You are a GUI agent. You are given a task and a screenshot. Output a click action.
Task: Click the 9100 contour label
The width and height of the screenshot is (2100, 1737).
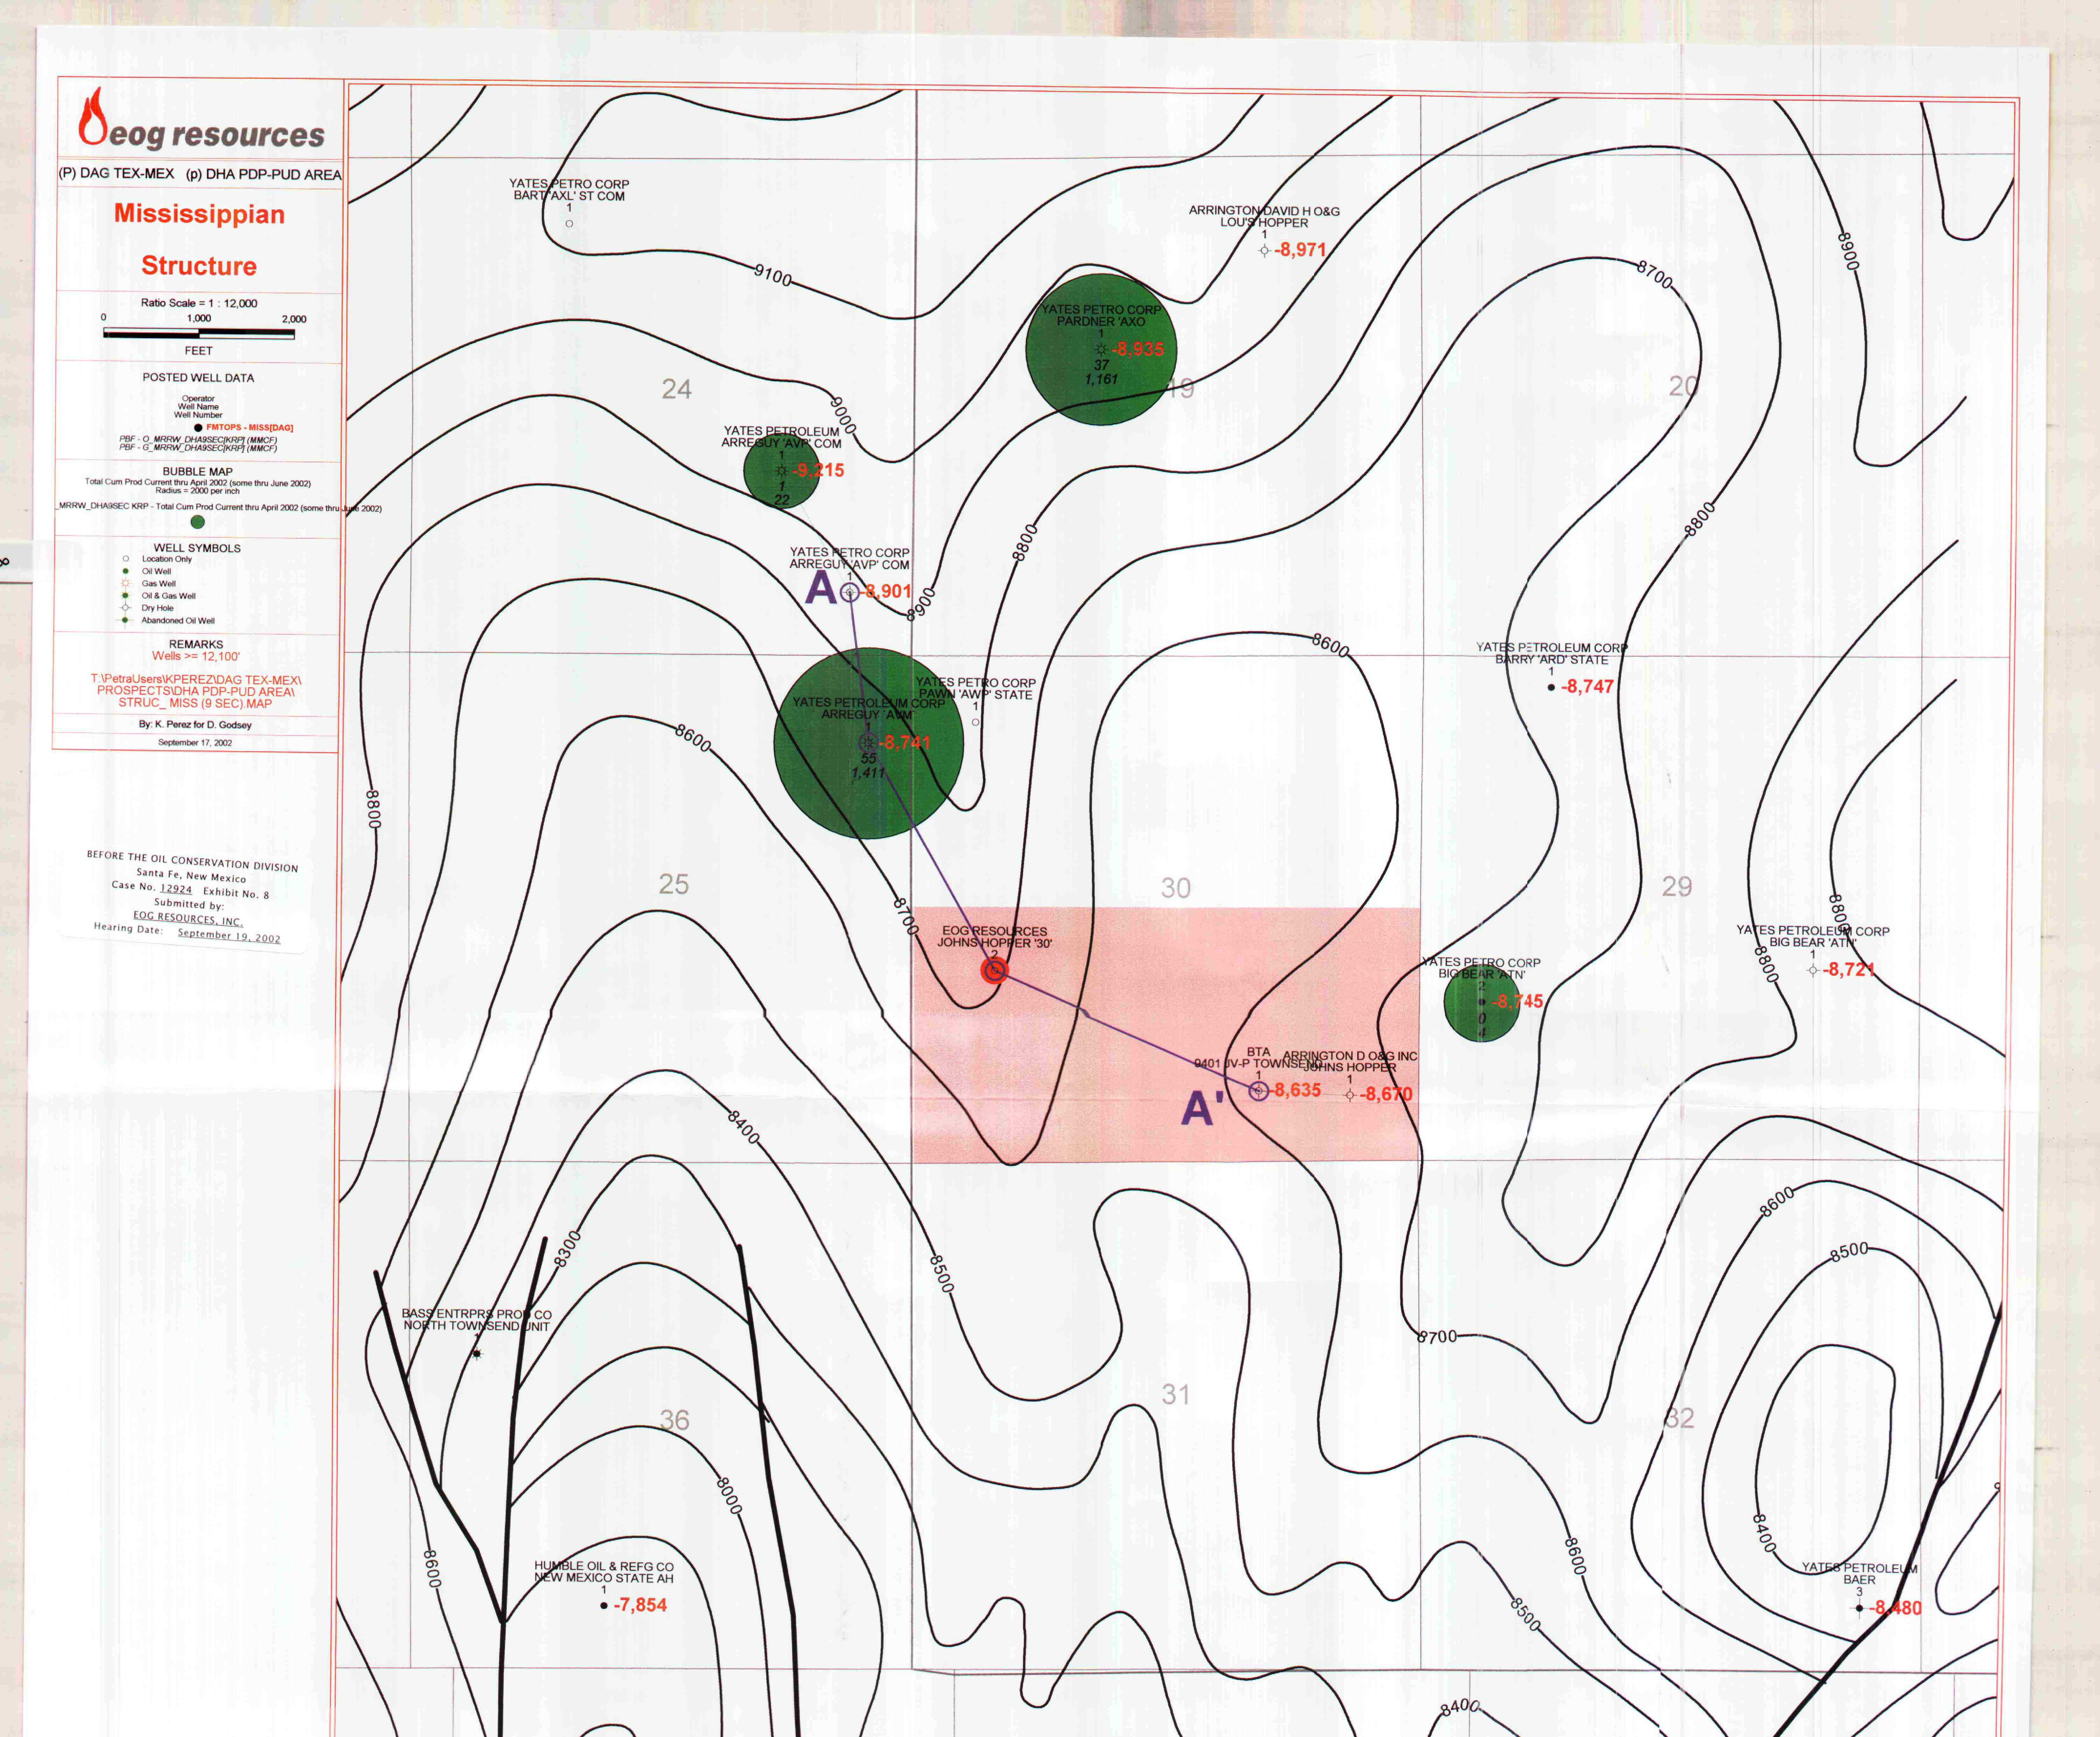(773, 275)
